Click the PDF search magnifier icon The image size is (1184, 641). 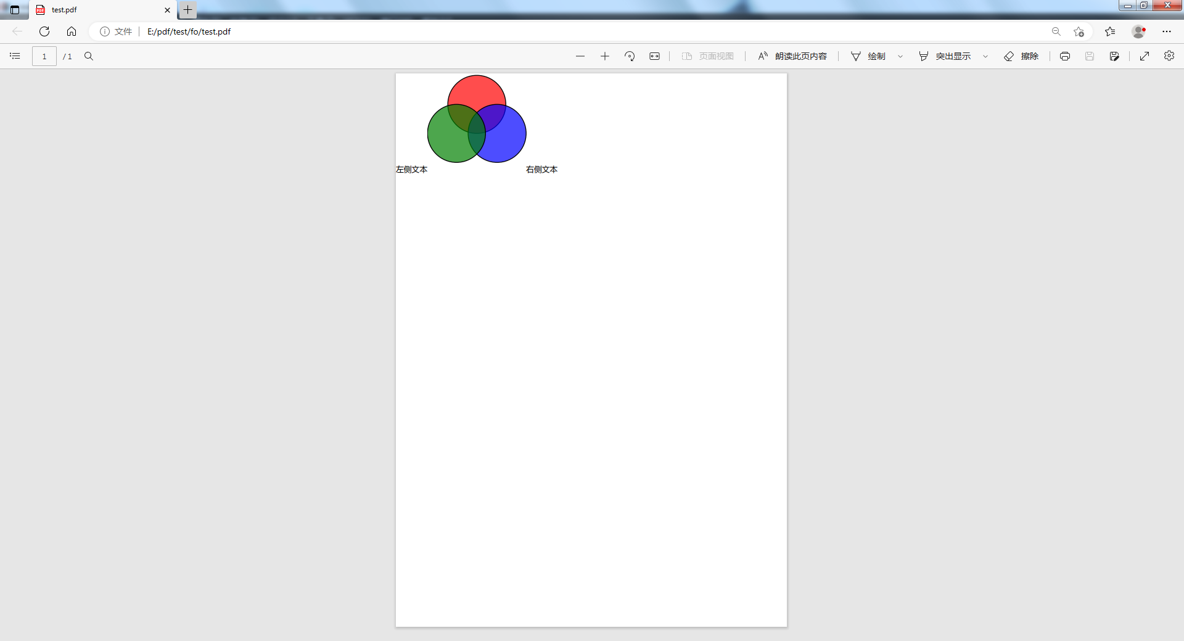coord(89,56)
